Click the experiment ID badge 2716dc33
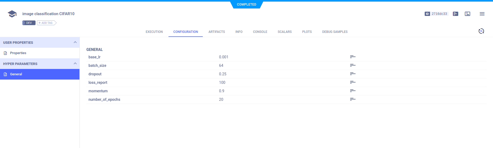The height and width of the screenshot is (148, 493). pos(436,14)
